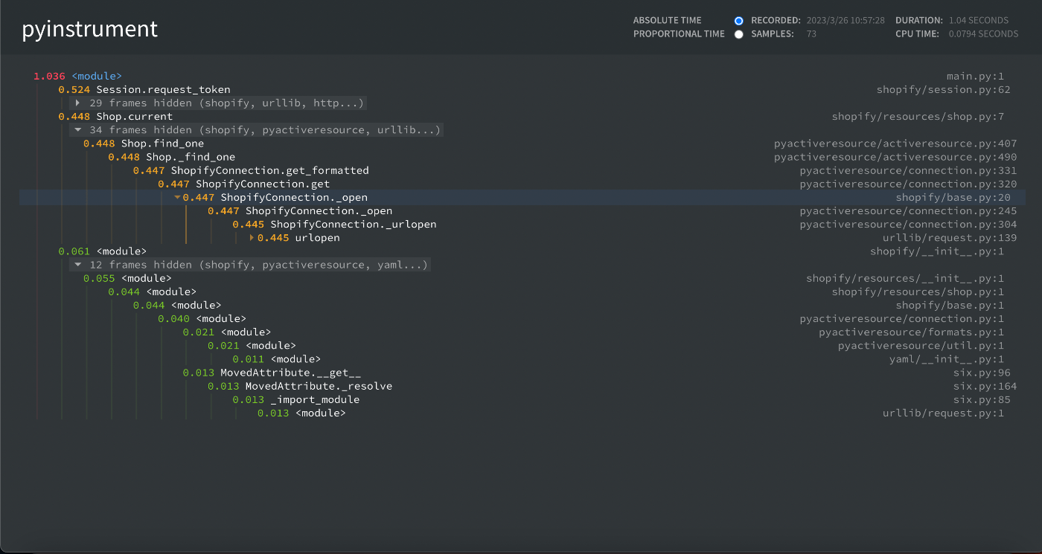Expand the urlopen frame arrow

coord(252,238)
